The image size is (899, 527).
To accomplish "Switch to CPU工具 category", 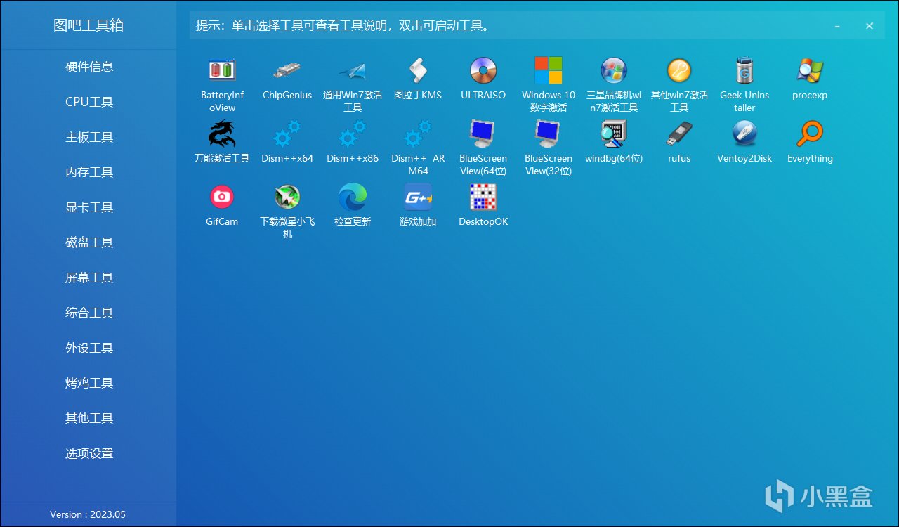I will [x=89, y=102].
